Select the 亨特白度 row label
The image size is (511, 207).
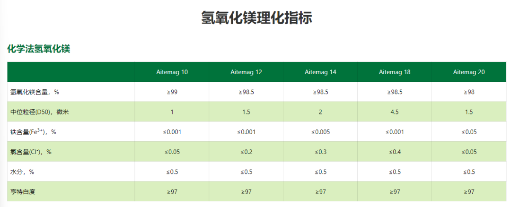coord(23,192)
